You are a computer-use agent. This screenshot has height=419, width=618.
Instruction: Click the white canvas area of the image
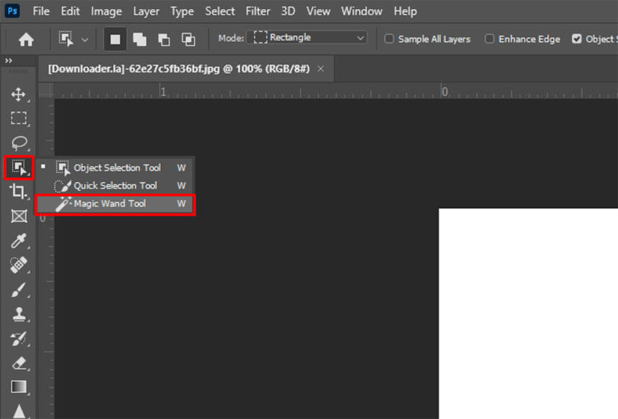tap(528, 314)
